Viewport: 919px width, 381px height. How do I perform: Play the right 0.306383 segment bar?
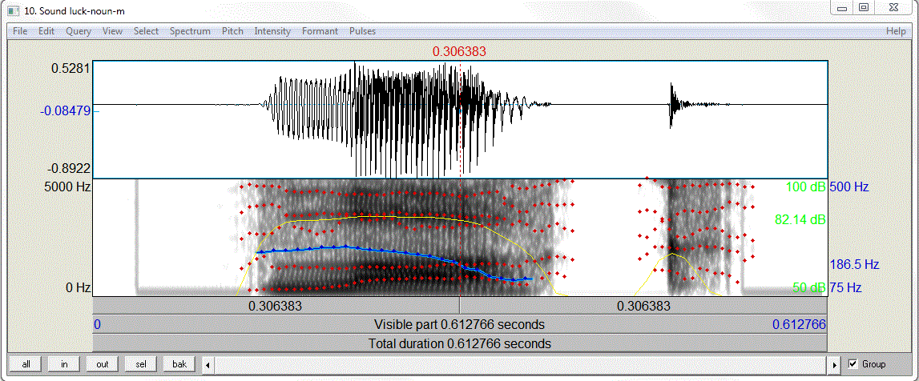coord(643,306)
